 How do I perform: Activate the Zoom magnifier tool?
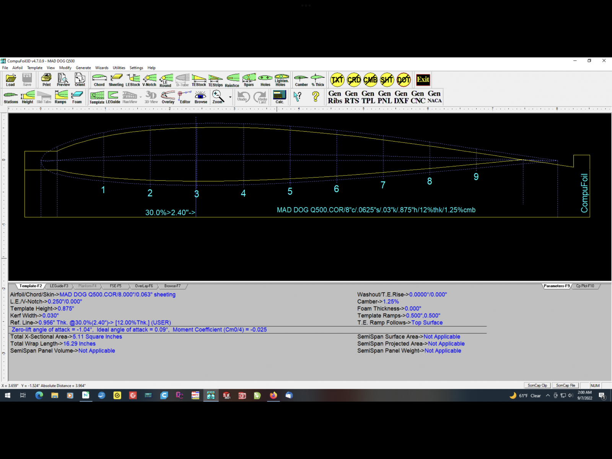click(218, 97)
